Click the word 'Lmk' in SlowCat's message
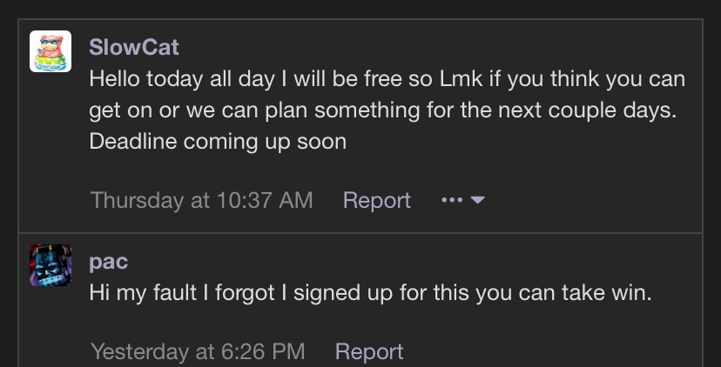This screenshot has height=367, width=721. point(462,79)
